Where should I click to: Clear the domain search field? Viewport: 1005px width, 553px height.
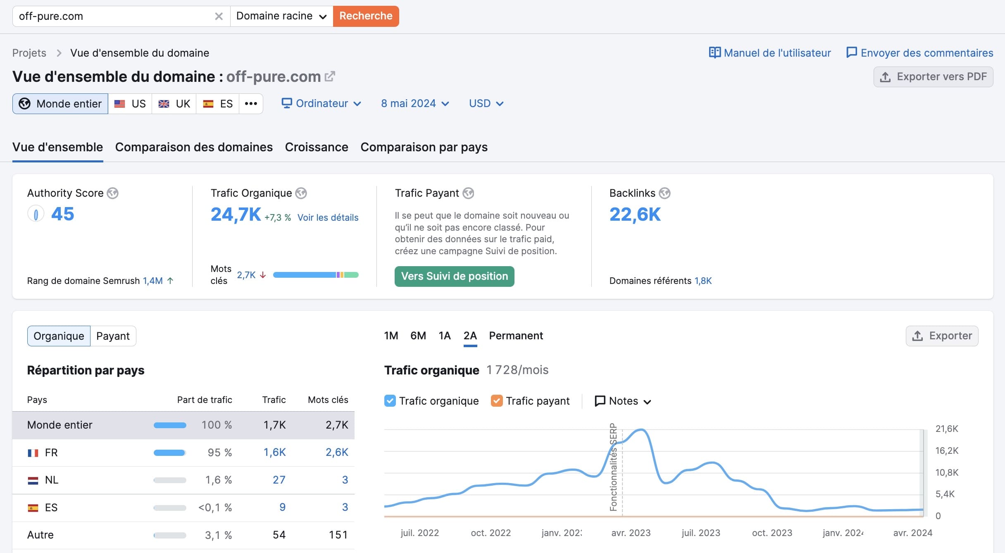point(219,16)
